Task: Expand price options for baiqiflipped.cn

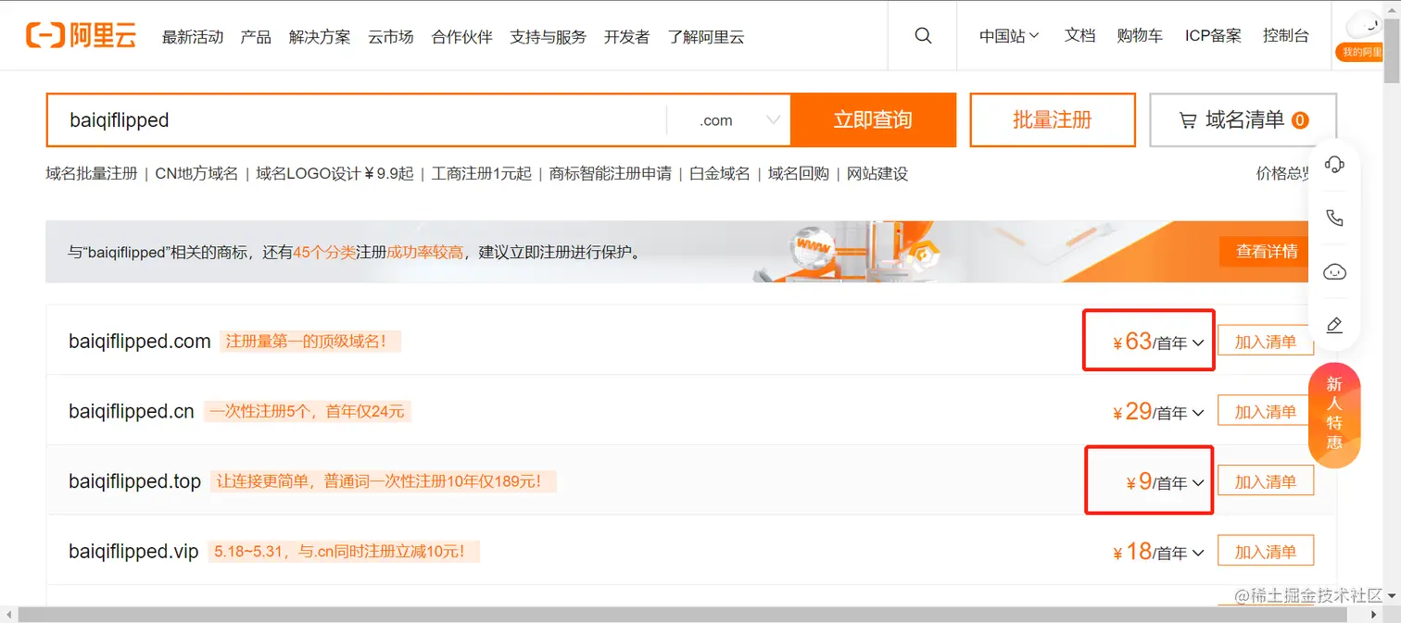Action: (1198, 413)
